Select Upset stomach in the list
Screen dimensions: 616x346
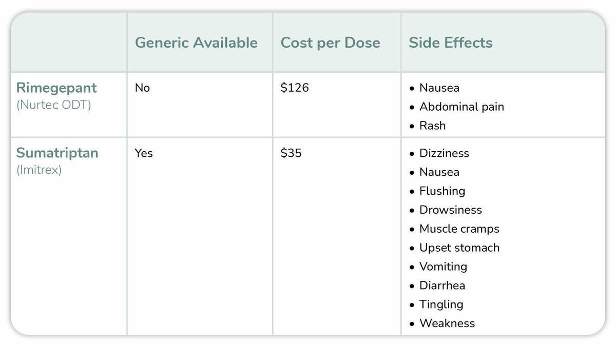coord(459,248)
